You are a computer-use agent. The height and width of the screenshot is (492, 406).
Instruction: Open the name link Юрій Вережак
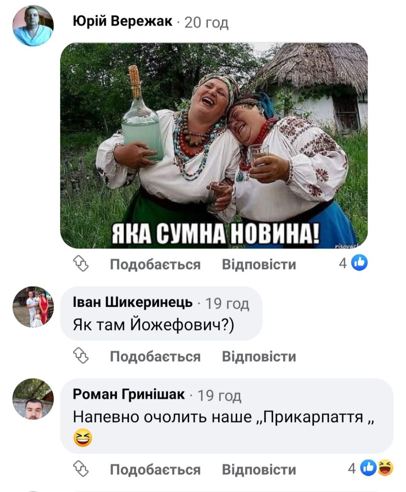[x=123, y=22]
